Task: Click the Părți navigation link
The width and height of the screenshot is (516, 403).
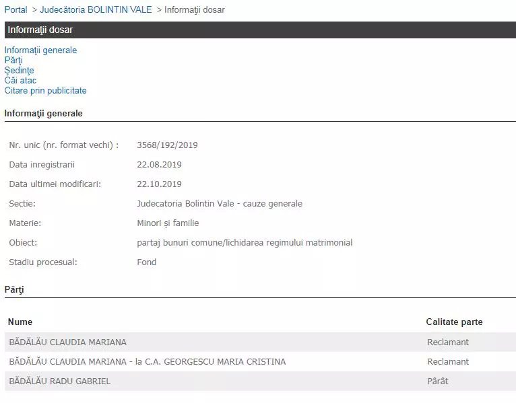Action: click(x=13, y=61)
